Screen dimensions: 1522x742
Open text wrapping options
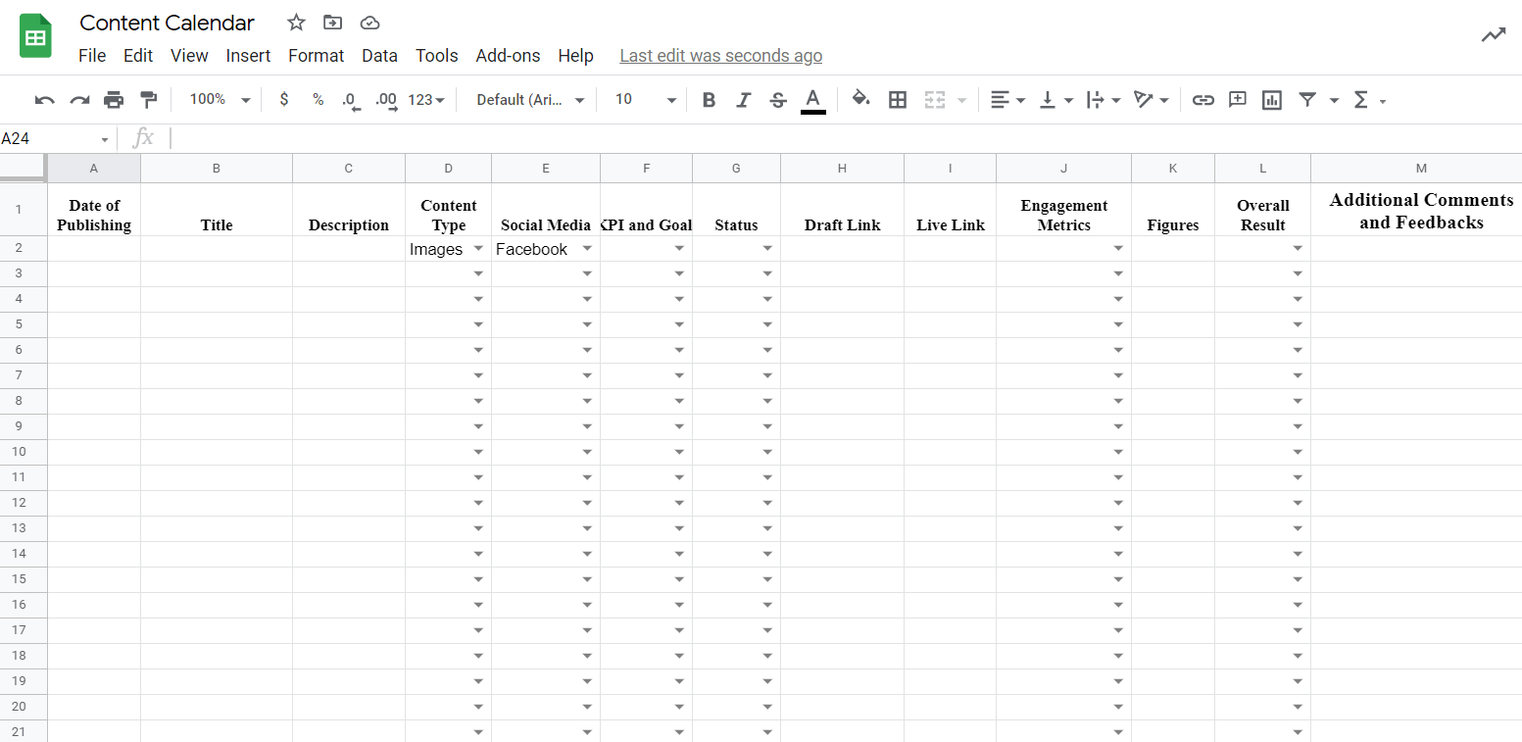click(1104, 100)
